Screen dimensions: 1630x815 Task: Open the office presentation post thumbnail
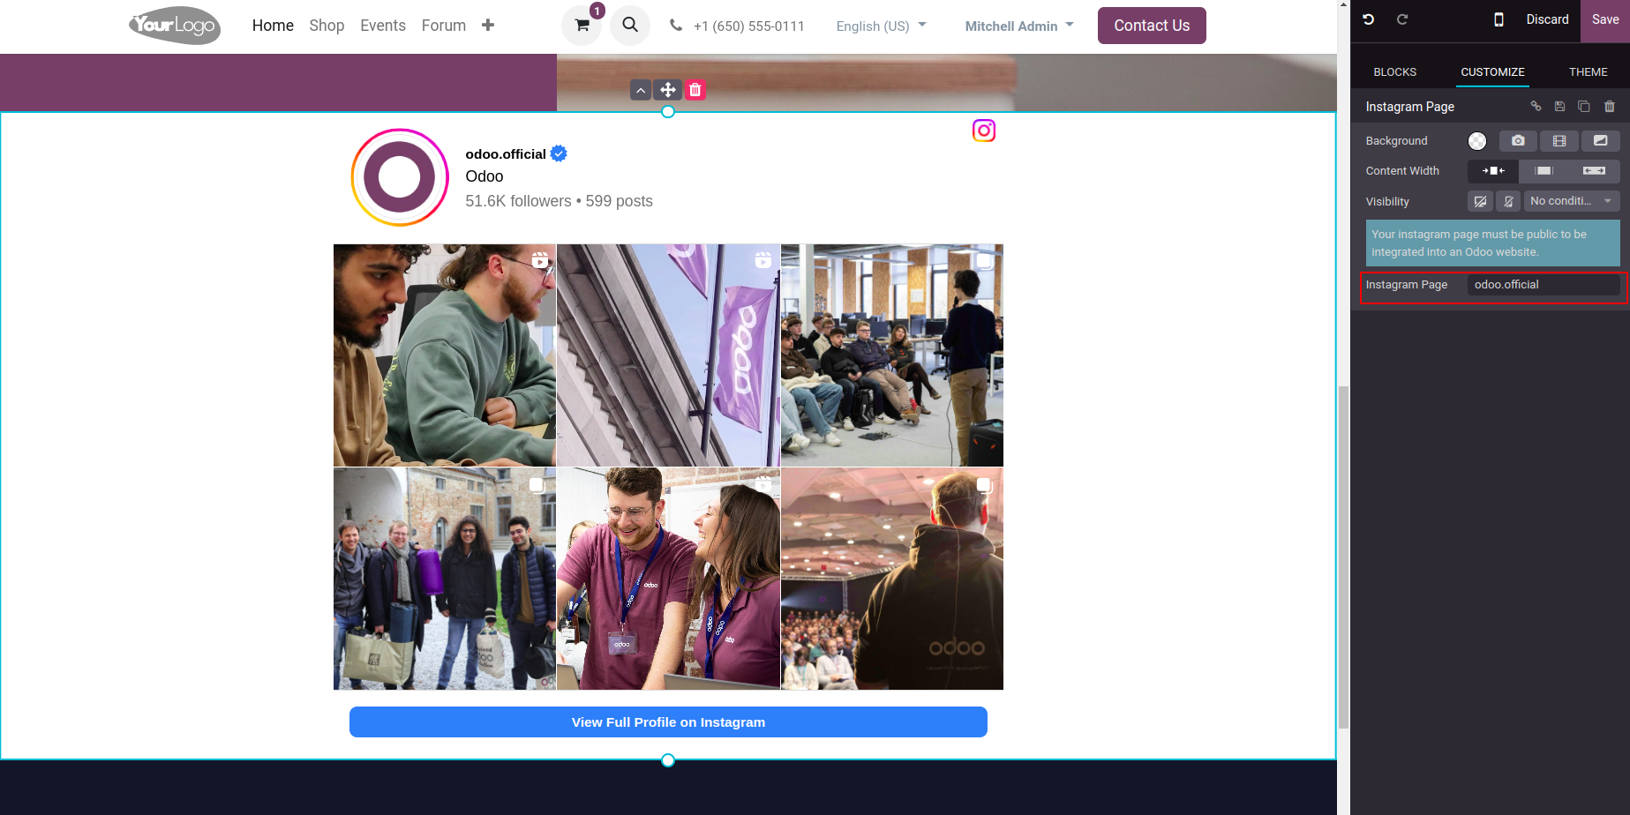(892, 355)
